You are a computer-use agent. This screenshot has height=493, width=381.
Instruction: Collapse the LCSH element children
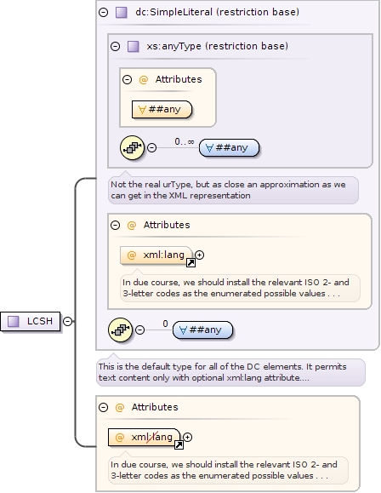pos(67,321)
